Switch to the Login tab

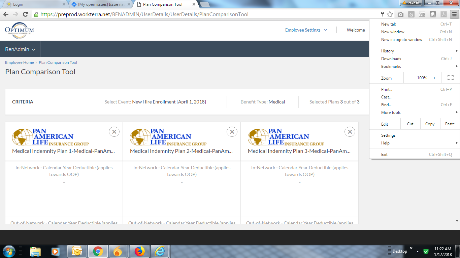[x=34, y=4]
